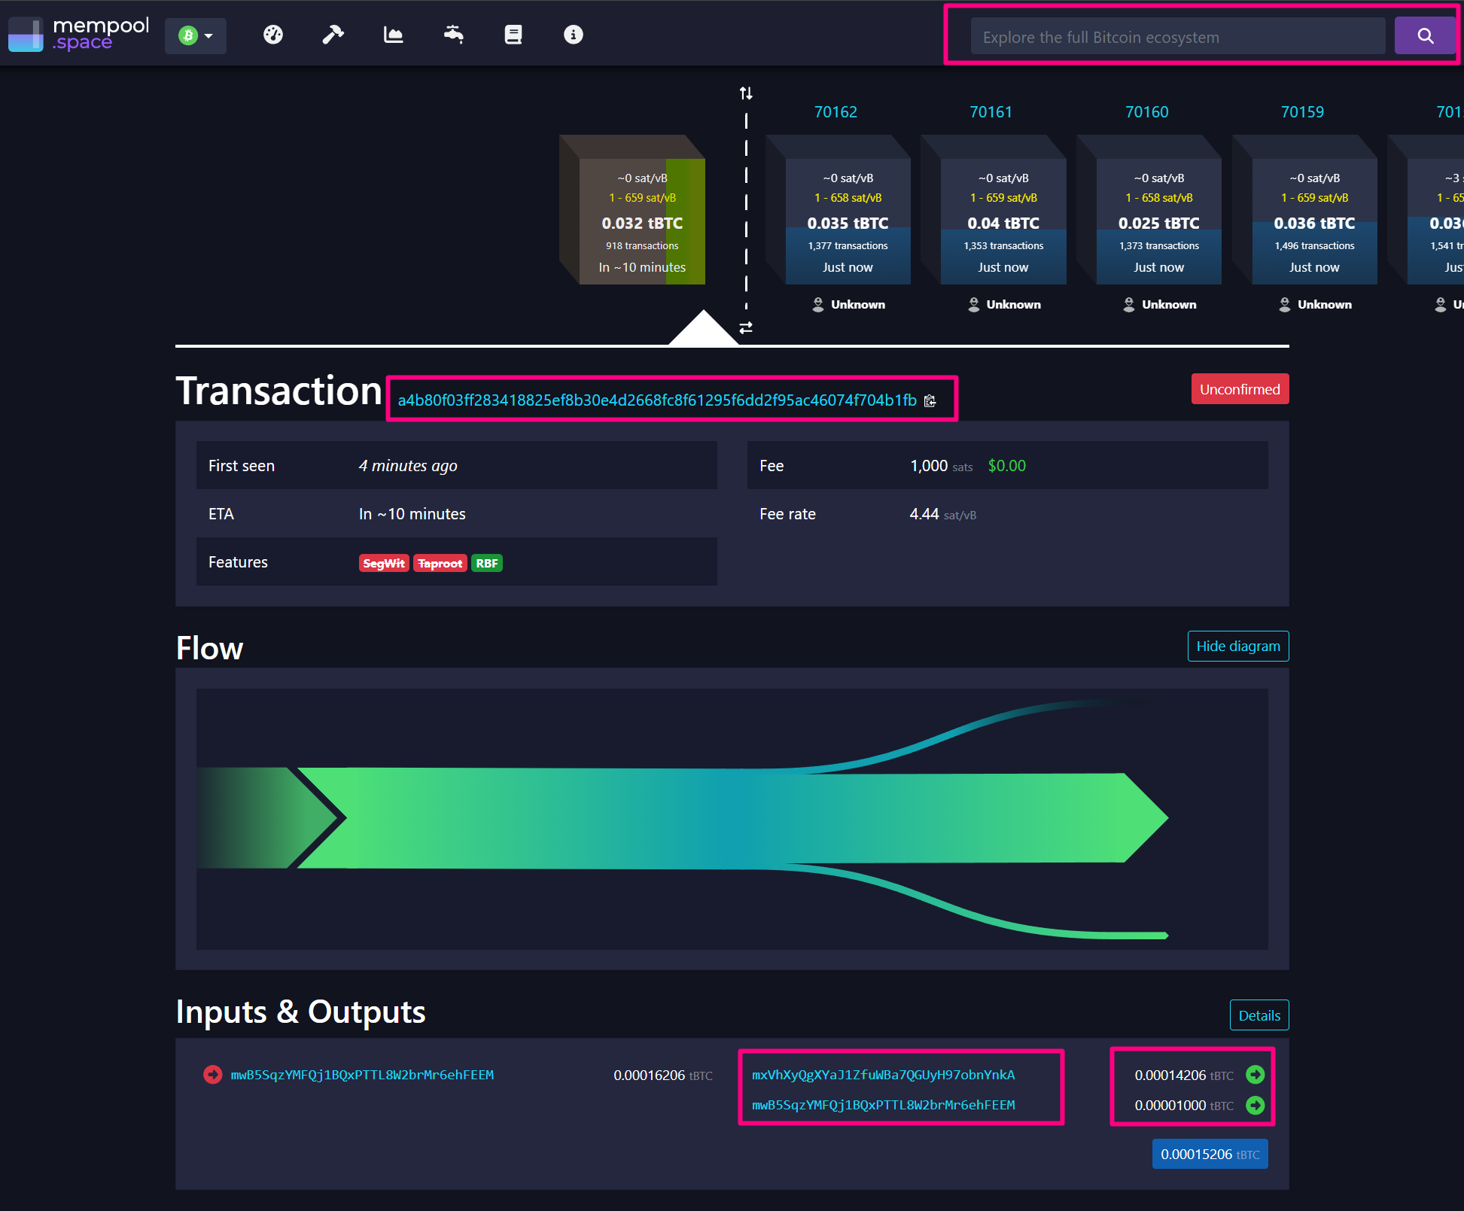Toggle block order with up-down arrows

[x=746, y=93]
